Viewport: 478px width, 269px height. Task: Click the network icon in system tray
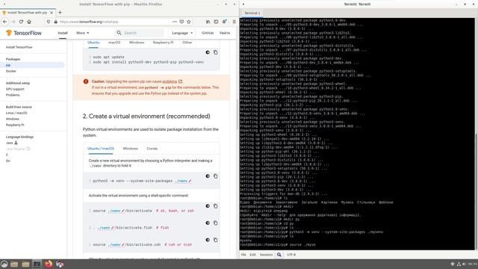[x=458, y=264]
